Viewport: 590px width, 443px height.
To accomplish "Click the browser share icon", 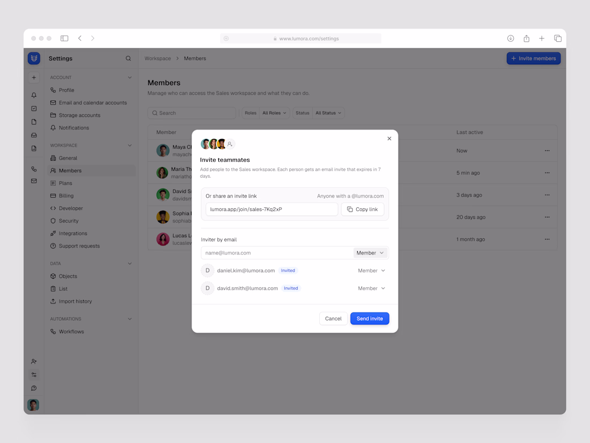I will tap(526, 39).
